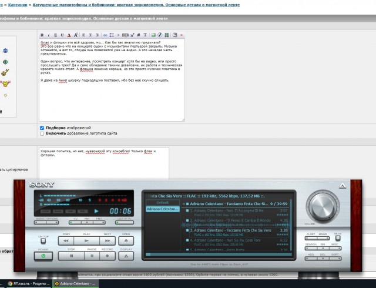The image size is (376, 288).
Task: Click inside the main message text area
Action: [x=112, y=80]
